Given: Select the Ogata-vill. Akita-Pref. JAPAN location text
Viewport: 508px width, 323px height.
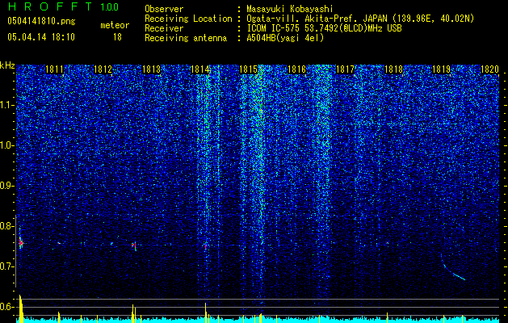Looking at the screenshot, I should pyautogui.click(x=360, y=19).
